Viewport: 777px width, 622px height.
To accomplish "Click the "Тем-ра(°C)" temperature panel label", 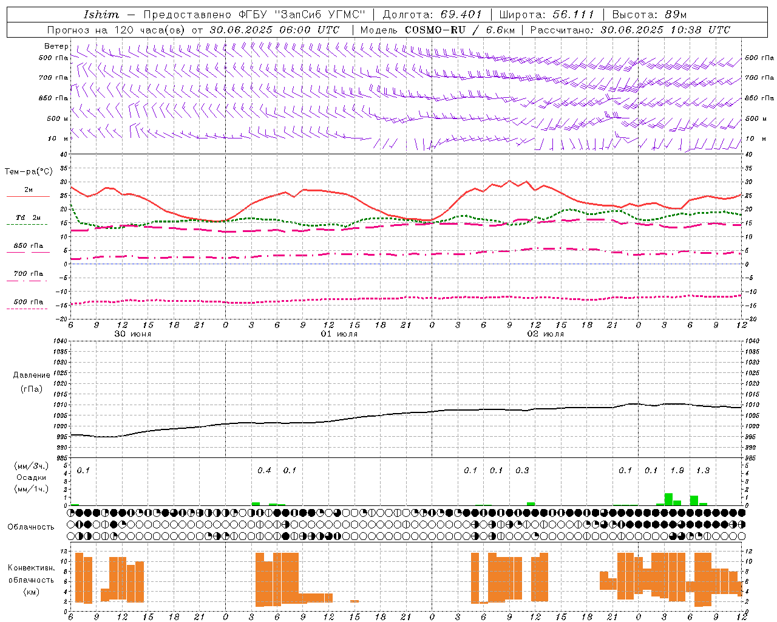I will click(29, 172).
